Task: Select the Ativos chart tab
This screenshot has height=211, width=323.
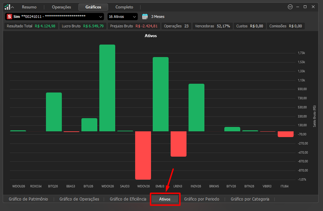Action: point(165,199)
